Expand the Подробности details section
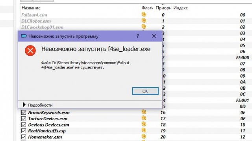This screenshot has width=252, height=141. [38, 105]
